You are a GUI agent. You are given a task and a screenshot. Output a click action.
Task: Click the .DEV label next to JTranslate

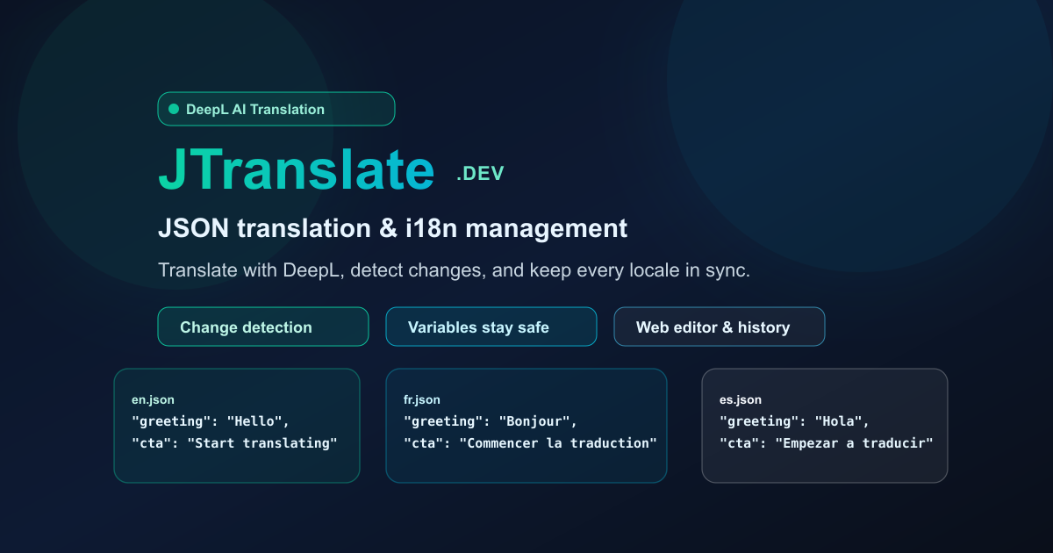[x=479, y=173]
